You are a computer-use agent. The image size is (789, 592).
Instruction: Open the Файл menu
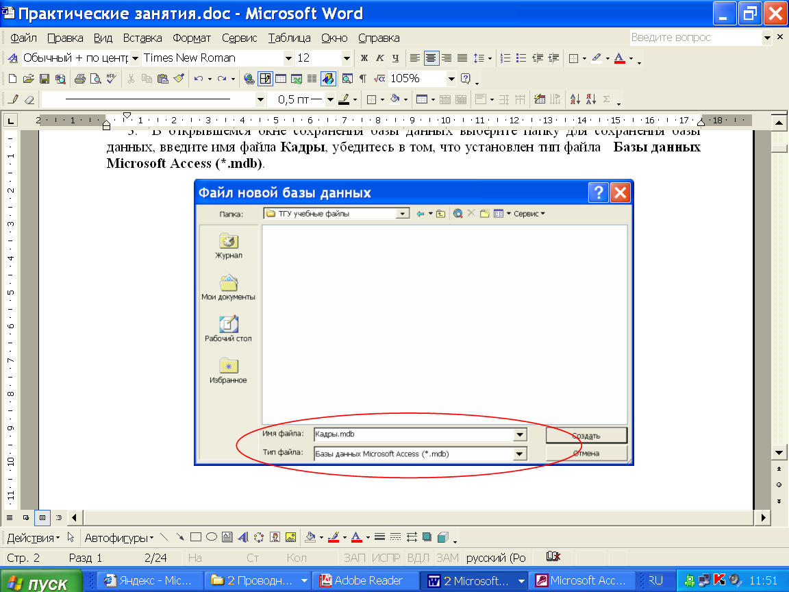click(23, 38)
